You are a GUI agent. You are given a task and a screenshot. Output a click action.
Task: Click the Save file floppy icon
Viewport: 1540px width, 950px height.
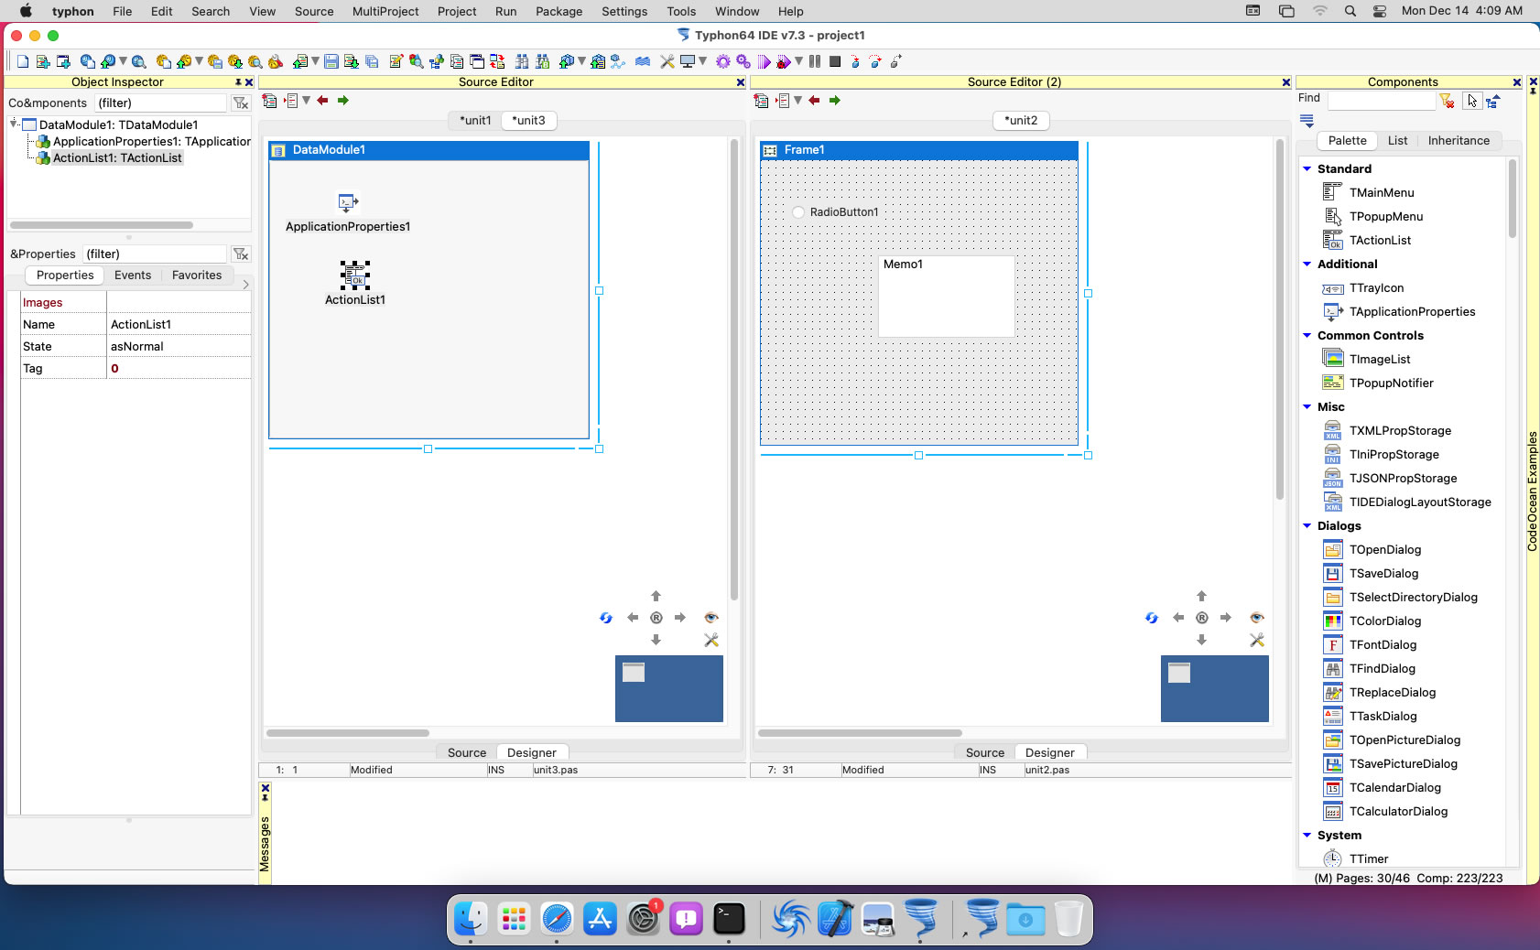point(331,61)
